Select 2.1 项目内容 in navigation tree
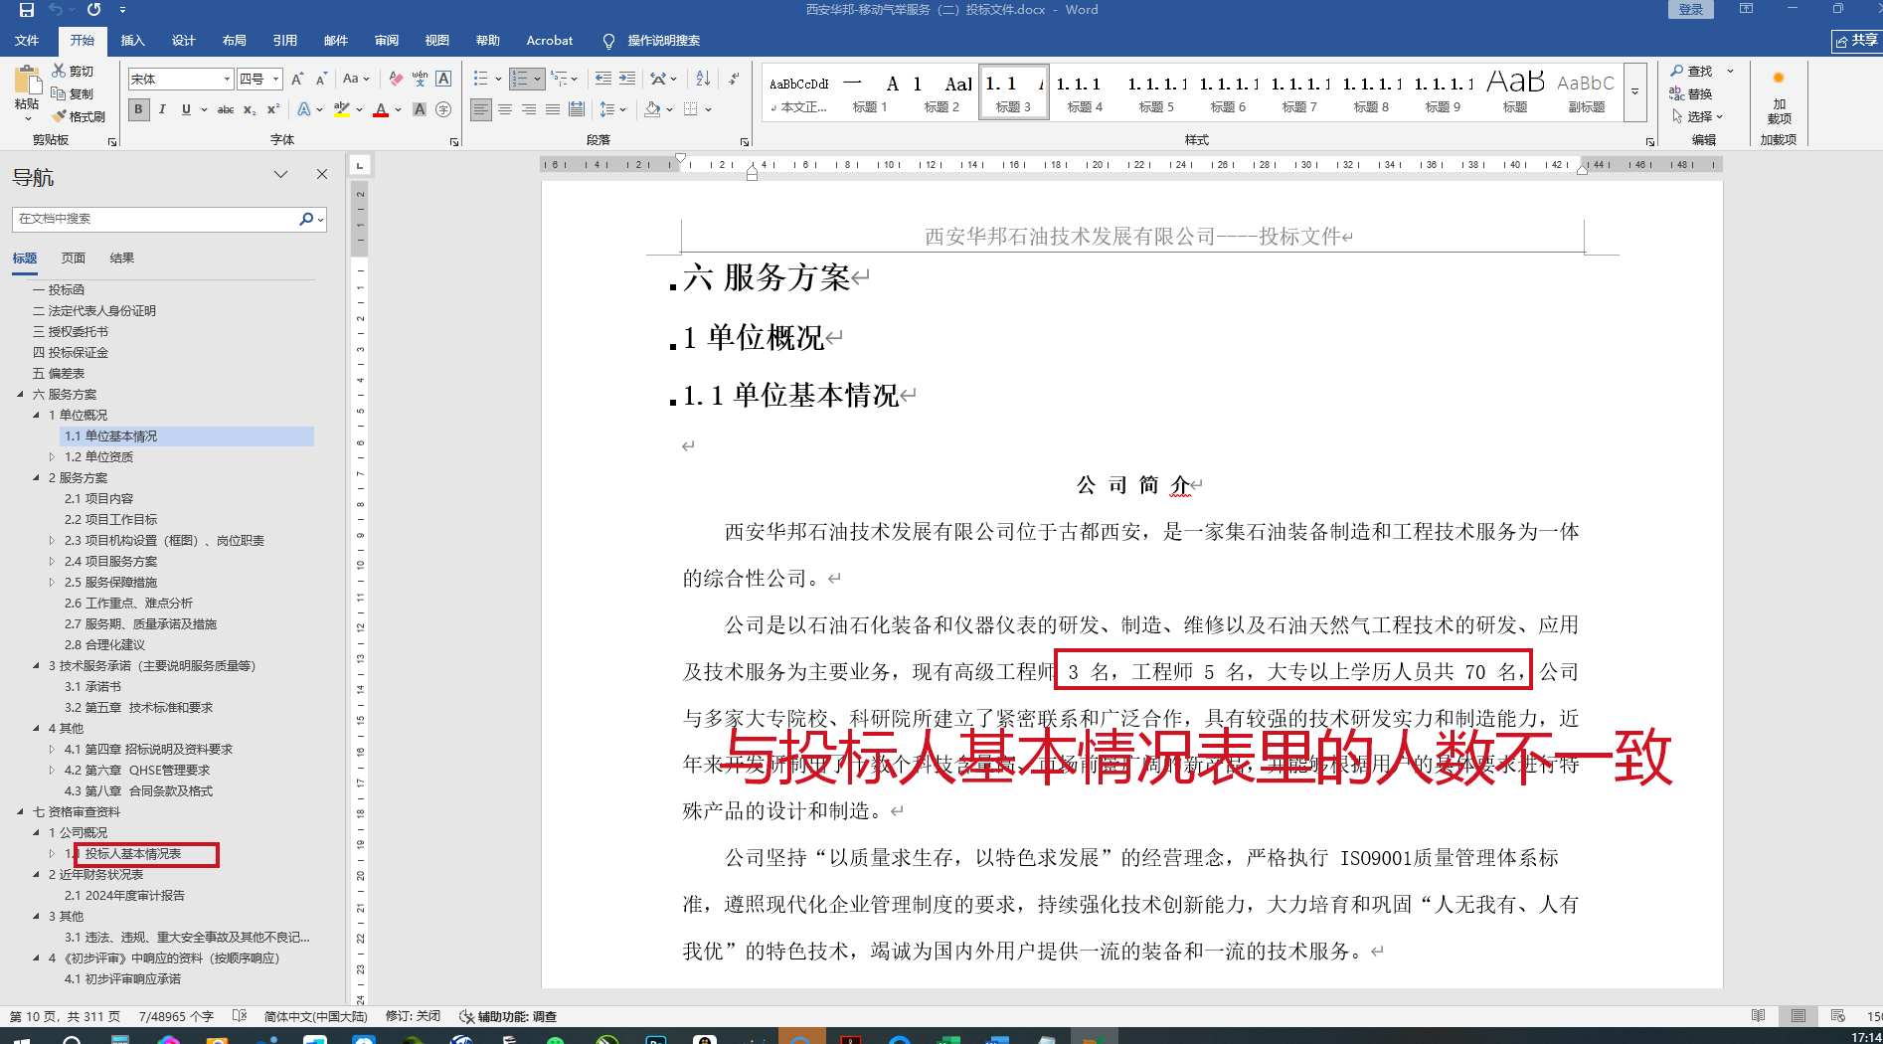Screen dimensions: 1883x1044 [98, 499]
